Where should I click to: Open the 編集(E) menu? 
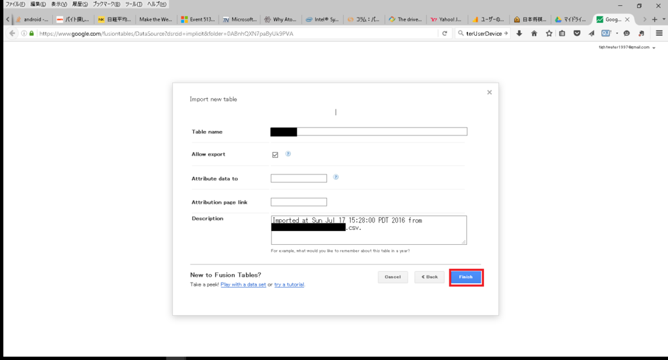coord(38,5)
